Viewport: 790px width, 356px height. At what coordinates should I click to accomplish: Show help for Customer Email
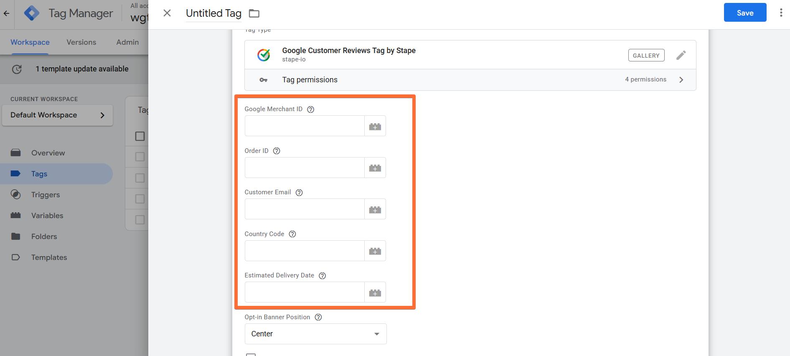coord(299,193)
